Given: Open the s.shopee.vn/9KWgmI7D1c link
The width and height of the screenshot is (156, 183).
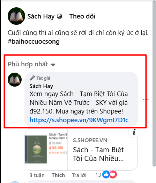Looking at the screenshot, I should [79, 120].
